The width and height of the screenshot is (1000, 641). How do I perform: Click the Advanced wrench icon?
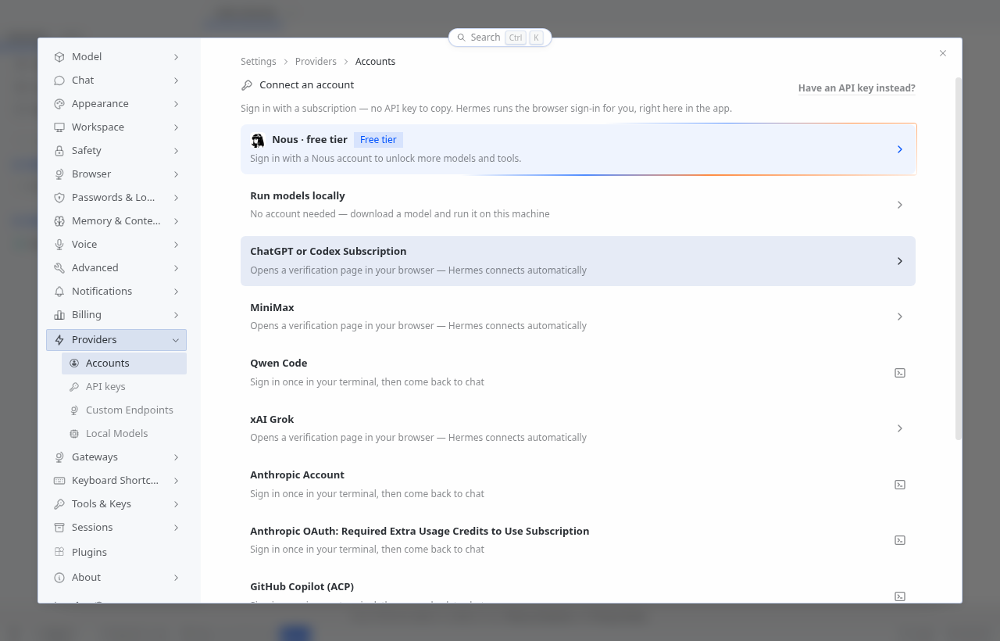(59, 268)
